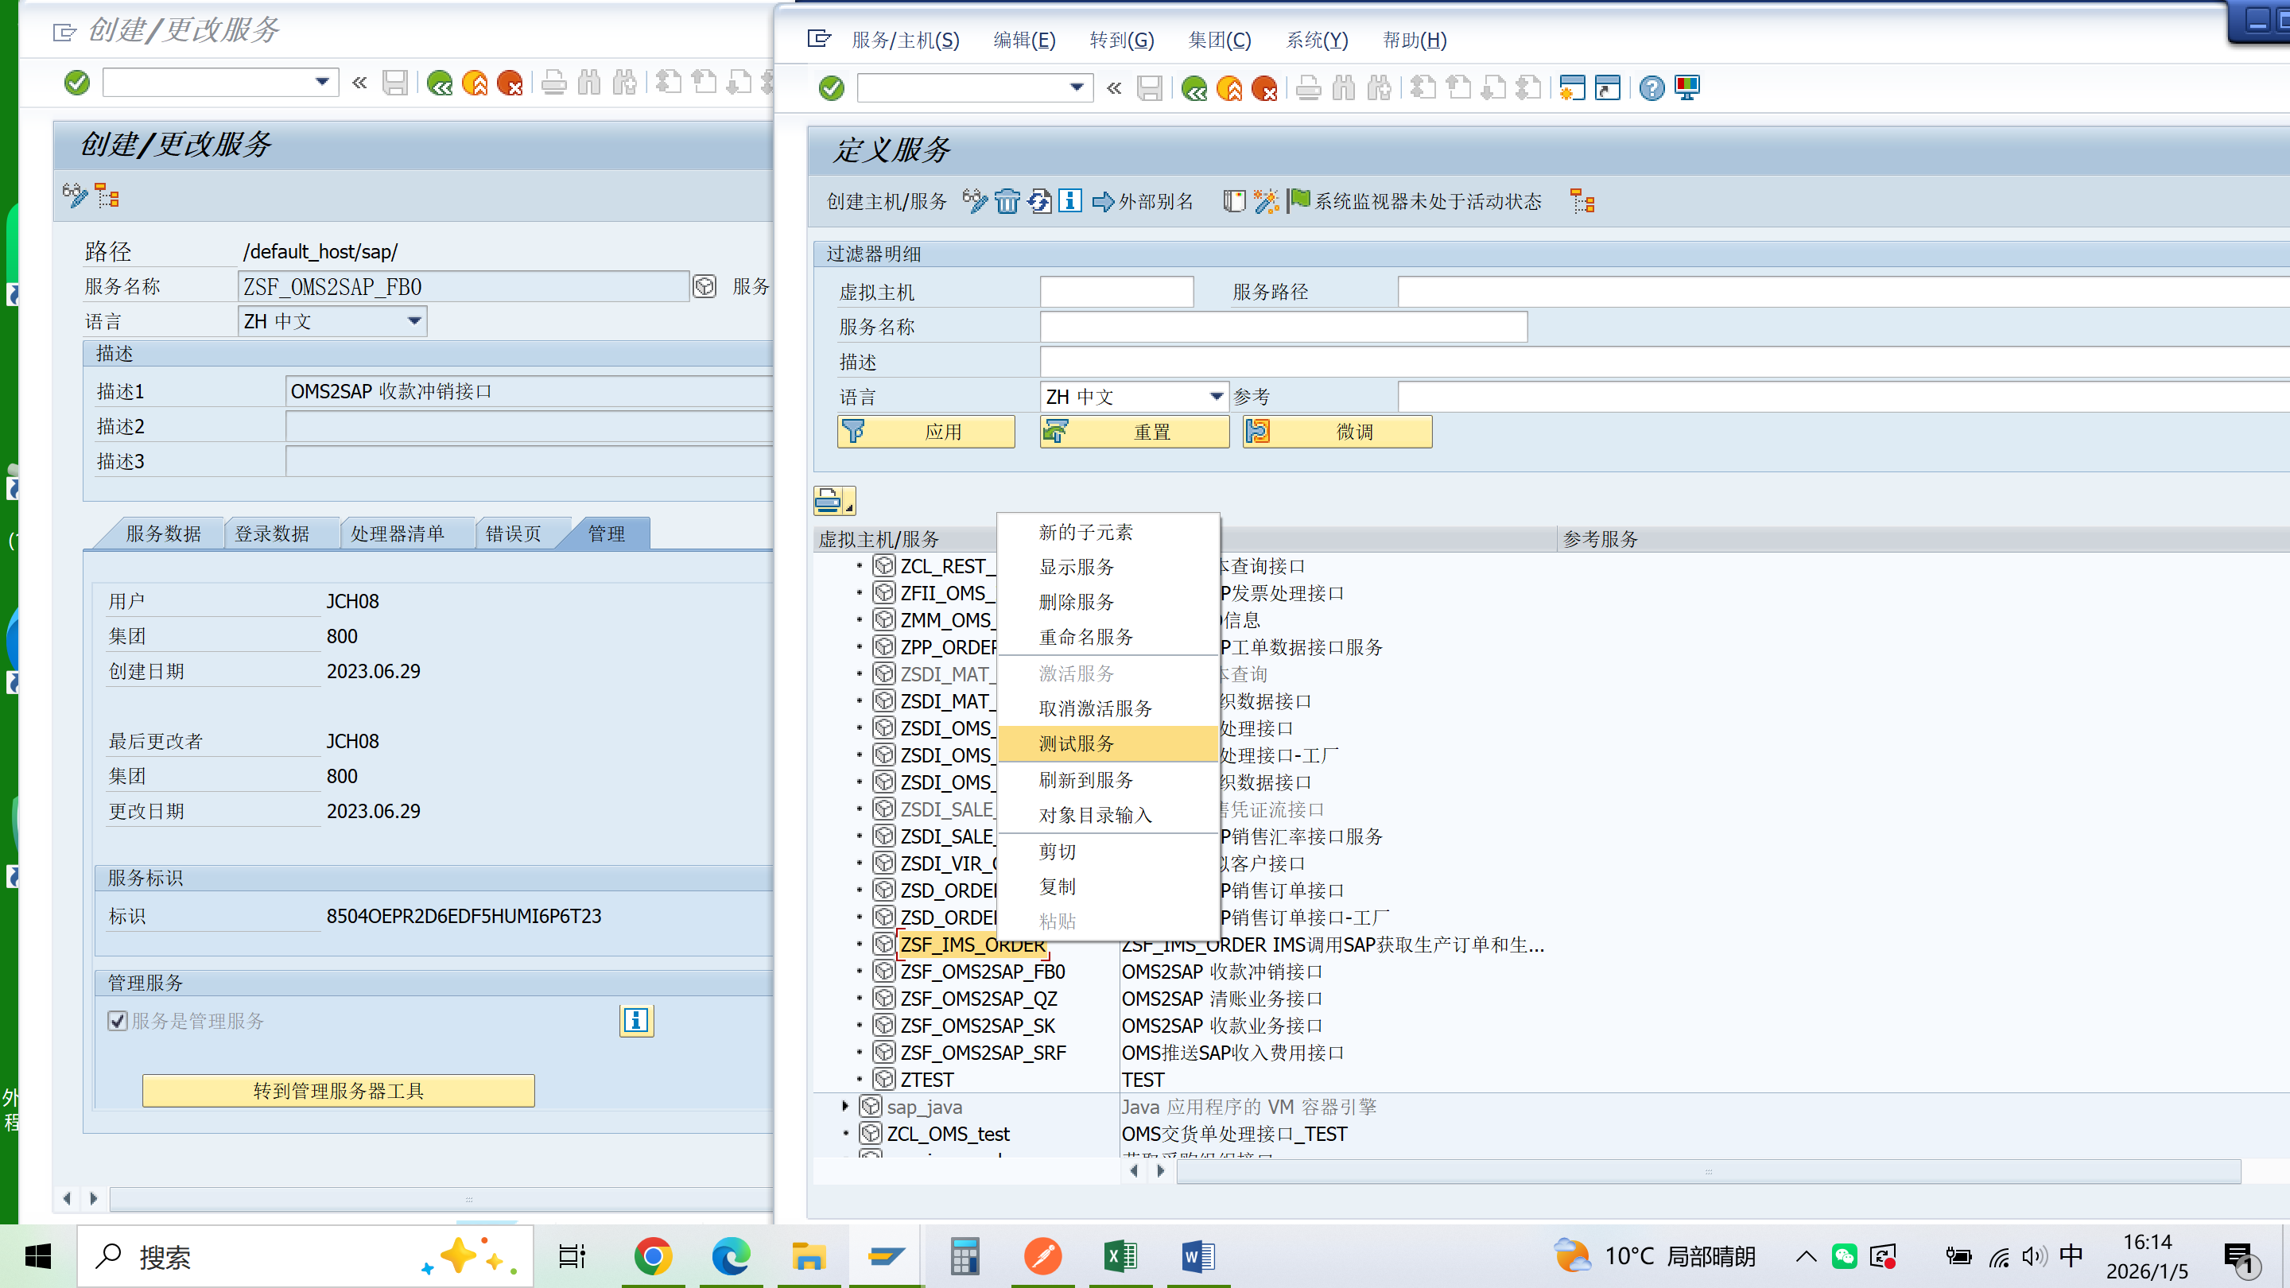Expand the sap_java tree node
The image size is (2290, 1288).
click(x=844, y=1107)
